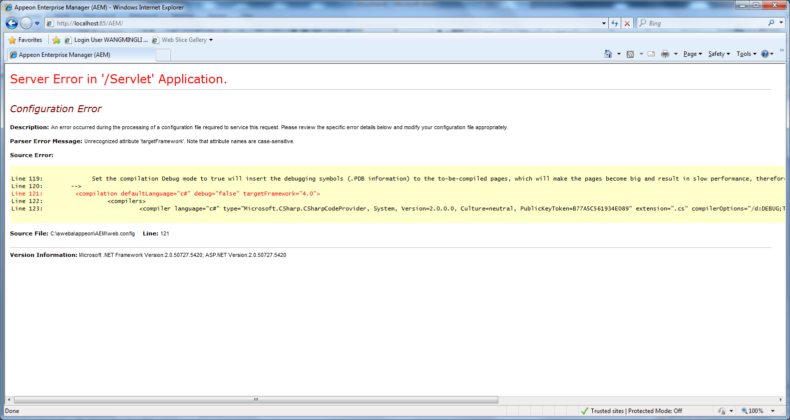This screenshot has height=420, width=790.
Task: Click the 'Configuration Error' subheading
Action: (55, 109)
